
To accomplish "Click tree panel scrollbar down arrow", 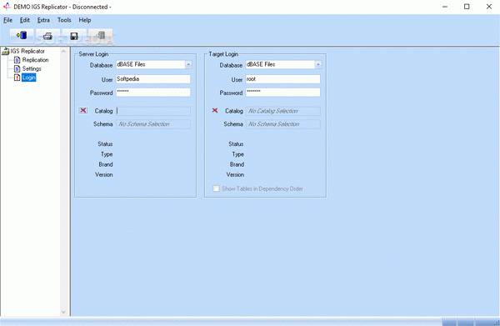I will click(63, 312).
